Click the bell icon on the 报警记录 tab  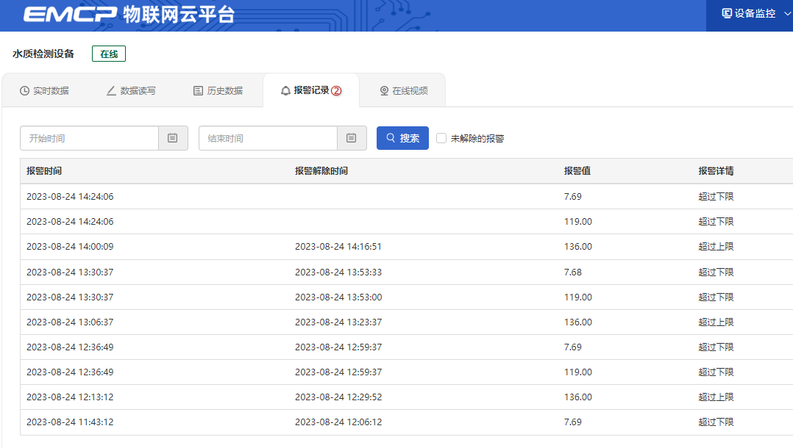[x=285, y=90]
